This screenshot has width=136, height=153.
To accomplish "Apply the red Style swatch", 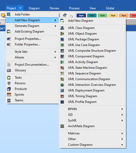I will (x=133, y=16).
